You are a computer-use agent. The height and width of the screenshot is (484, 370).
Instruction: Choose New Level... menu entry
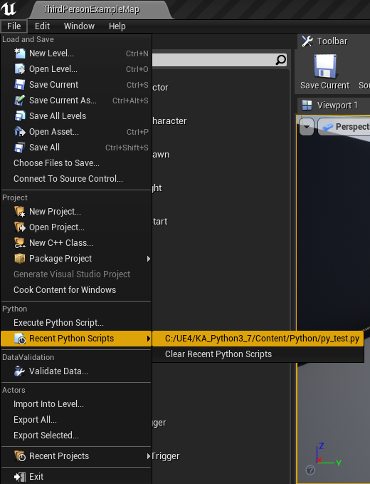click(x=76, y=53)
